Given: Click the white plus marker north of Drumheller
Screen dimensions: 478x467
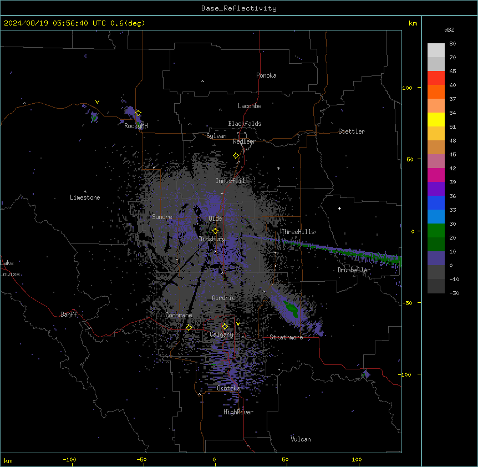Looking at the screenshot, I should (339, 208).
